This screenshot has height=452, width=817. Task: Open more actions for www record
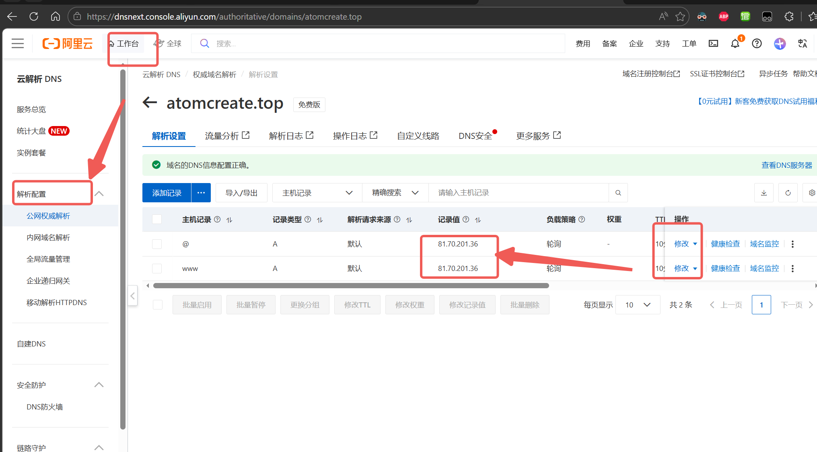click(x=792, y=269)
